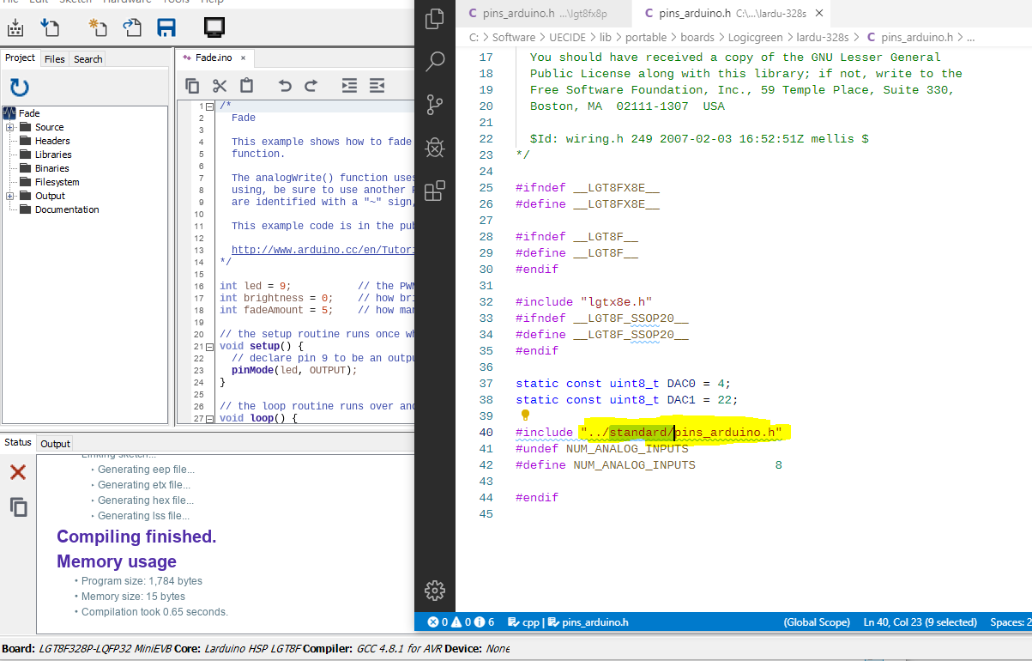
Task: Open the Search view in VS Code
Action: pyautogui.click(x=435, y=62)
